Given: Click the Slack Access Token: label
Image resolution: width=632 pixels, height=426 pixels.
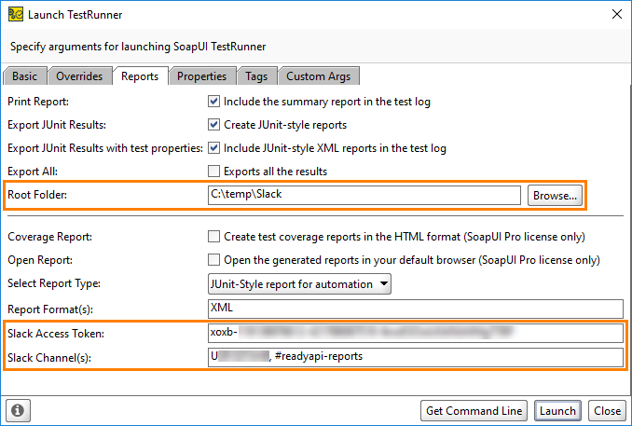Looking at the screenshot, I should [56, 334].
